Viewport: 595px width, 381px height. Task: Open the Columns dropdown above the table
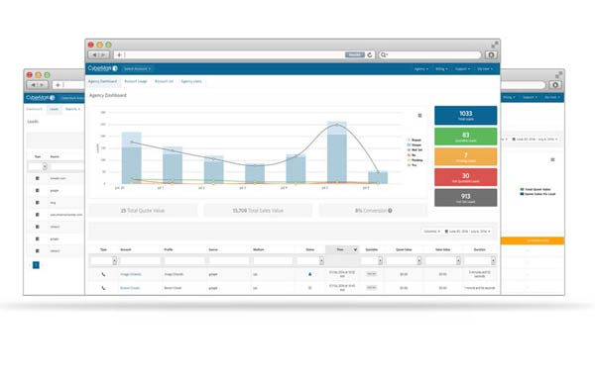pos(431,231)
